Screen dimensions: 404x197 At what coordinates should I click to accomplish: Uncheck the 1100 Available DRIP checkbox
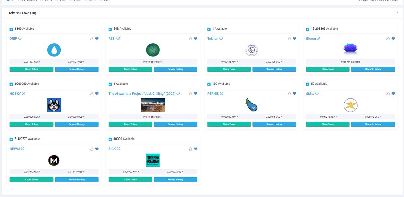(11, 29)
